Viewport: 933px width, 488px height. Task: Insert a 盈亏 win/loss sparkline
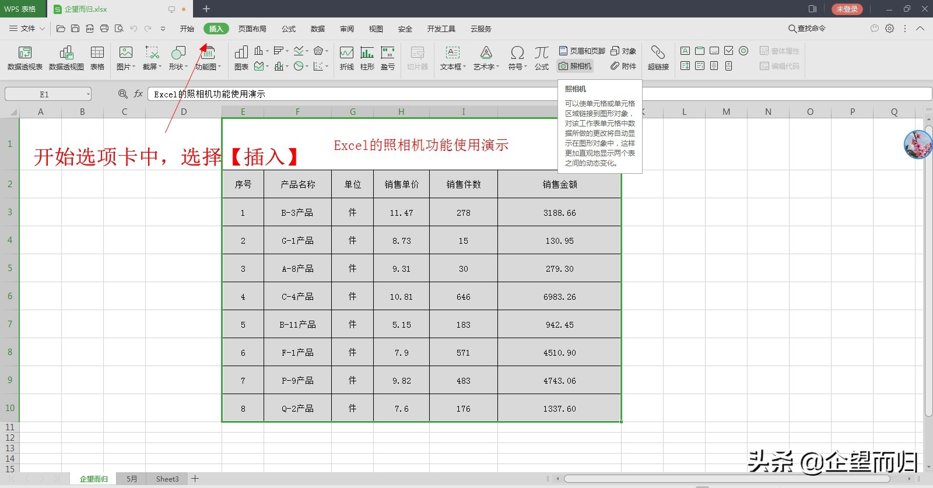click(388, 58)
